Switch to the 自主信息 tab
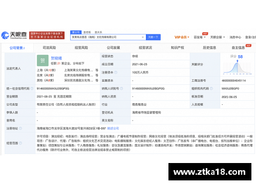 click(x=238, y=48)
